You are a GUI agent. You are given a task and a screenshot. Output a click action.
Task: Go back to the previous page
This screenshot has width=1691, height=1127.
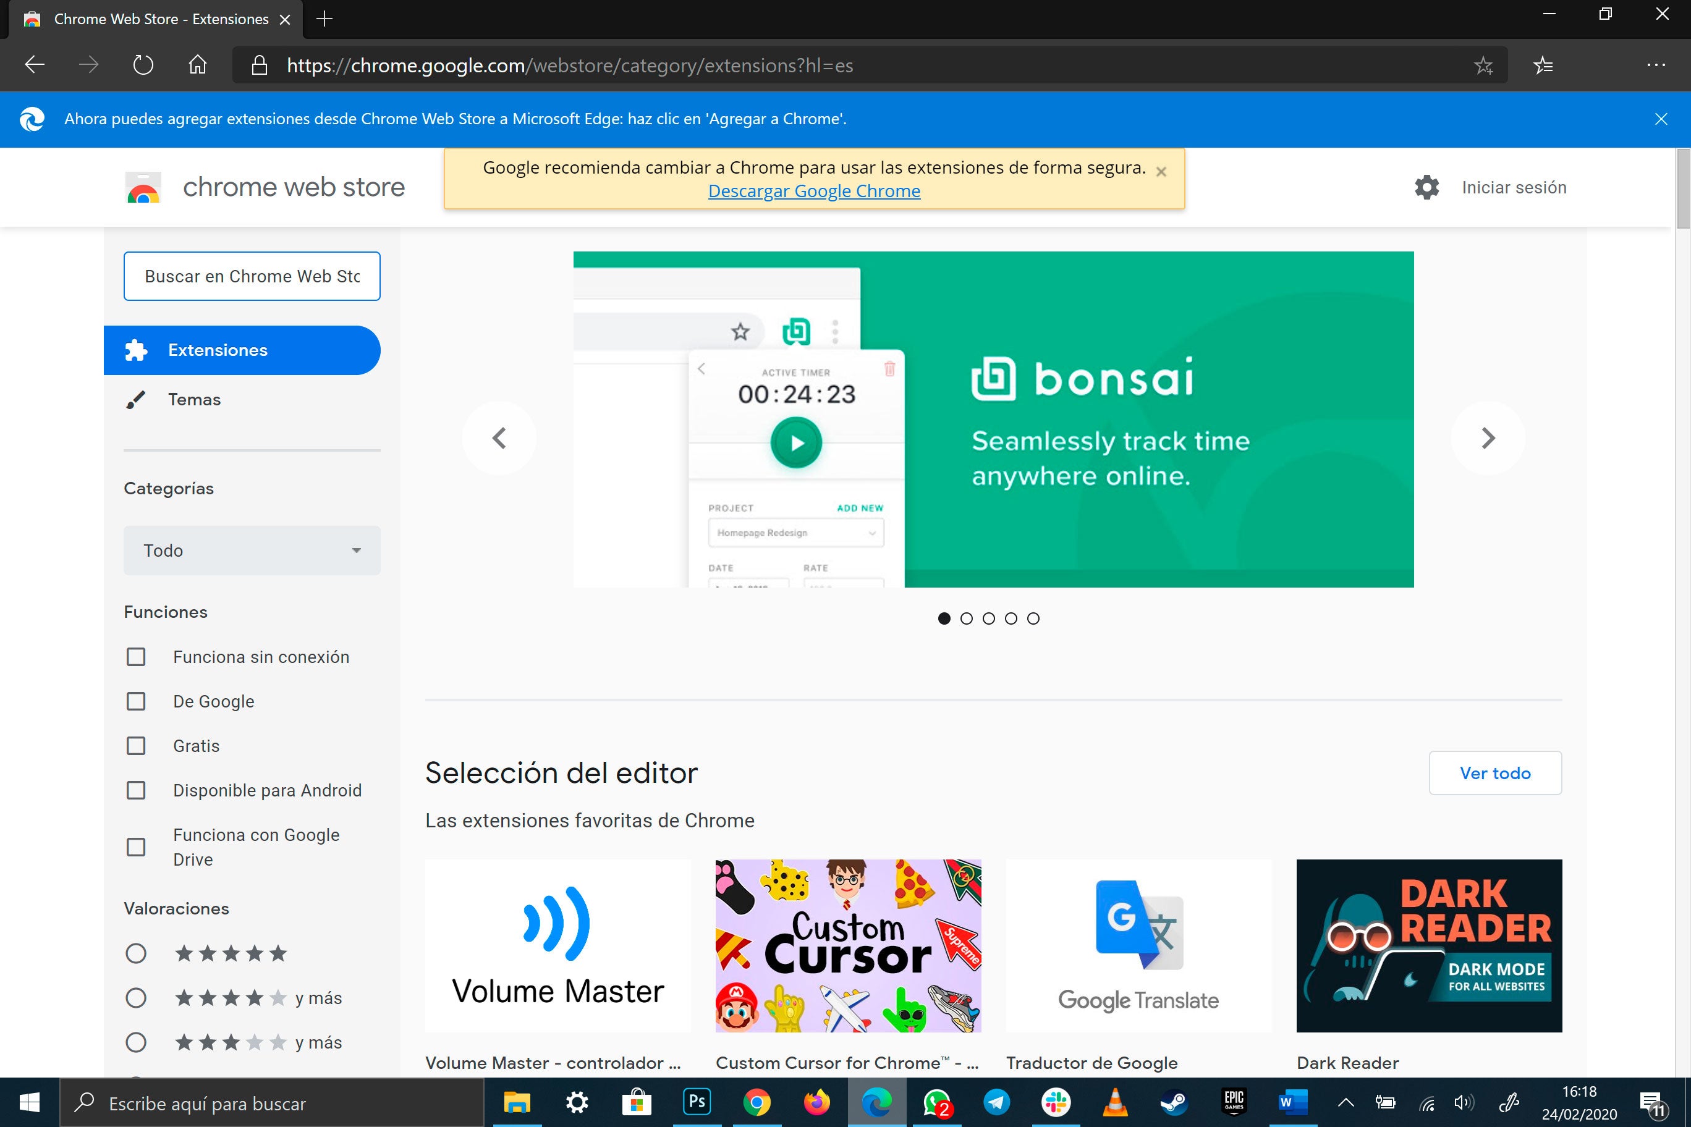(x=35, y=65)
